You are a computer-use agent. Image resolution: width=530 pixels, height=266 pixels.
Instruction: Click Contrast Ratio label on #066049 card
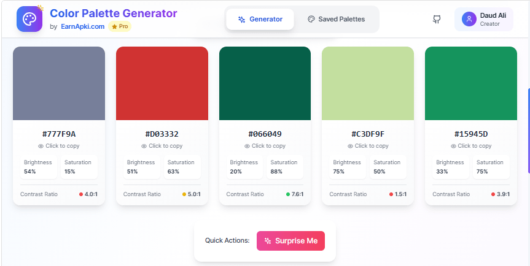[x=245, y=194]
